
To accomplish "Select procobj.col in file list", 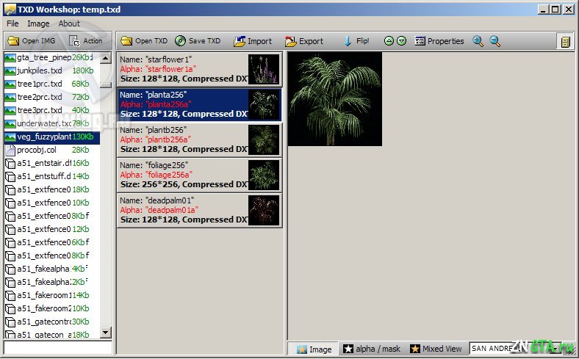I will 52,151.
